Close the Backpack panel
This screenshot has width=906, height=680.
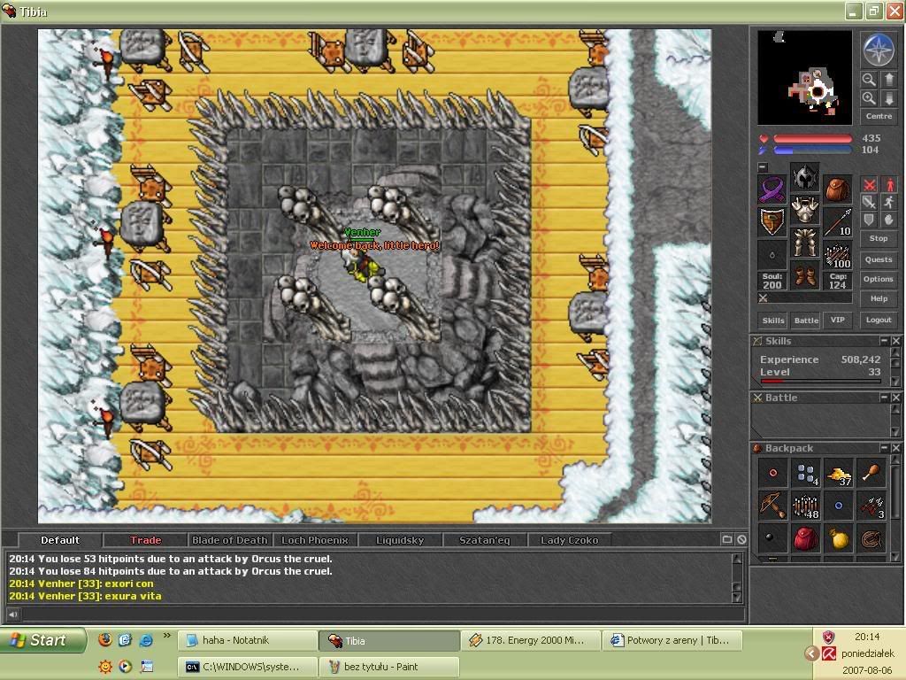pos(895,447)
